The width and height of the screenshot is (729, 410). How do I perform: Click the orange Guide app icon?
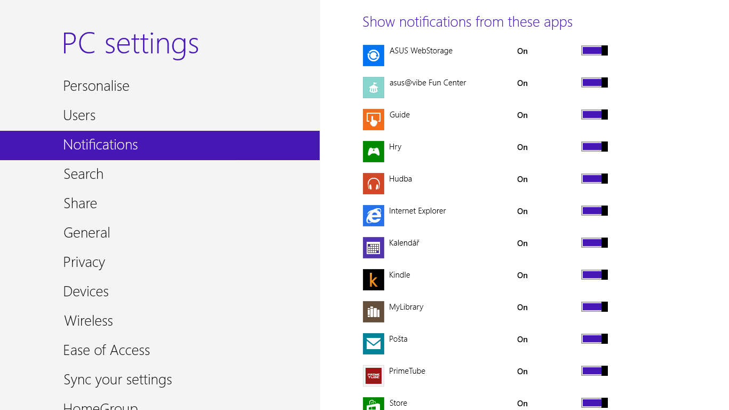[373, 120]
